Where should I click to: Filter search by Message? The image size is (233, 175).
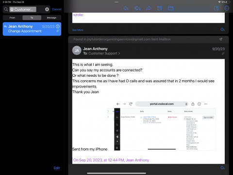click(51, 17)
